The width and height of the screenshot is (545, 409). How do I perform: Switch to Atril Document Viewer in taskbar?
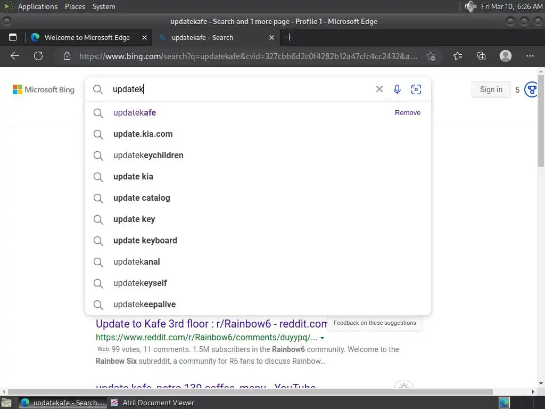click(x=153, y=403)
